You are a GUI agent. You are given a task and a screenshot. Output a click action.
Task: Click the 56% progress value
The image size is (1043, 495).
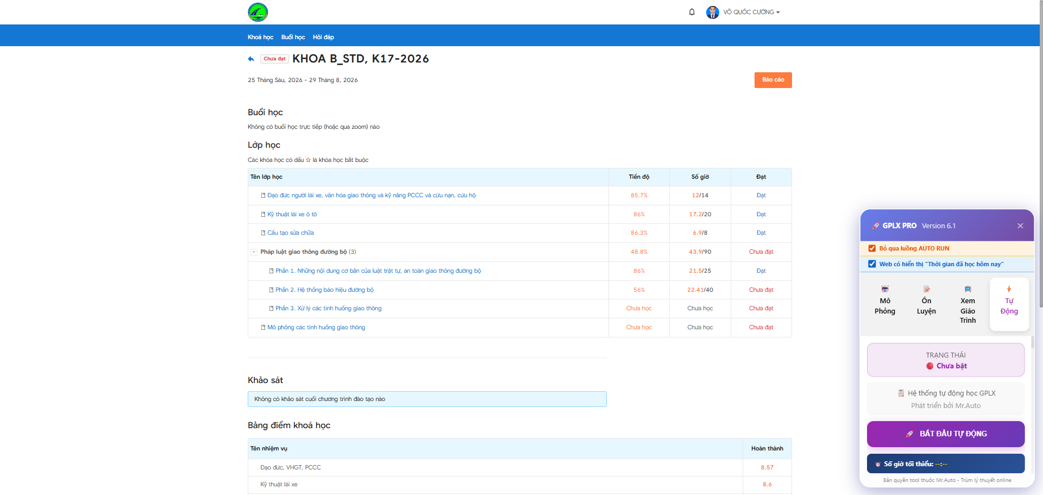(x=639, y=290)
